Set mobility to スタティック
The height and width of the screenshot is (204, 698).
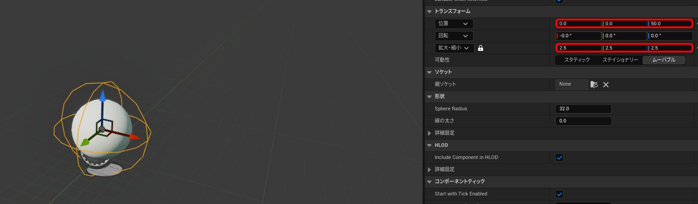[x=577, y=60]
